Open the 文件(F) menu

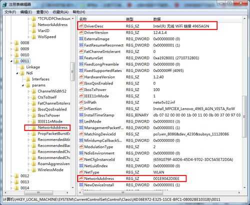tap(10, 12)
